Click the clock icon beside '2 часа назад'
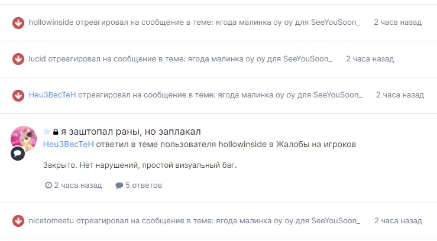This screenshot has width=437, height=241. (x=48, y=185)
